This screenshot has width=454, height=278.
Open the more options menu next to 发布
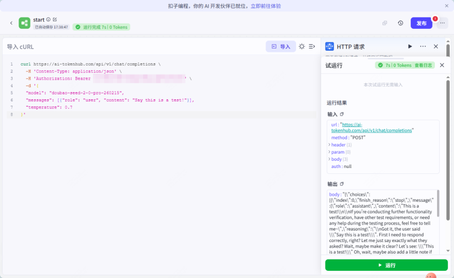[443, 23]
